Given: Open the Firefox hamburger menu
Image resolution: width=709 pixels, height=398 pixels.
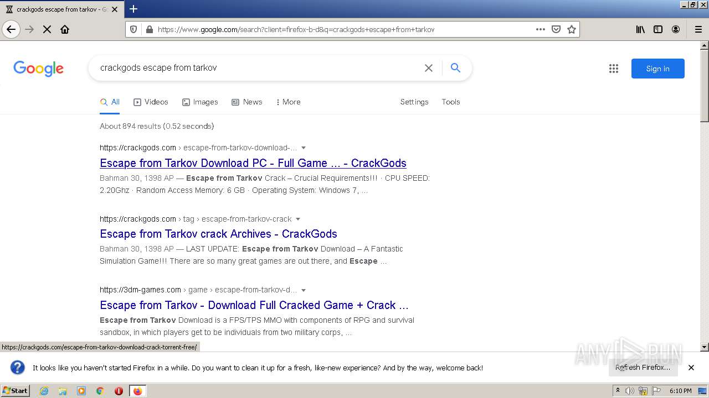Looking at the screenshot, I should (698, 29).
